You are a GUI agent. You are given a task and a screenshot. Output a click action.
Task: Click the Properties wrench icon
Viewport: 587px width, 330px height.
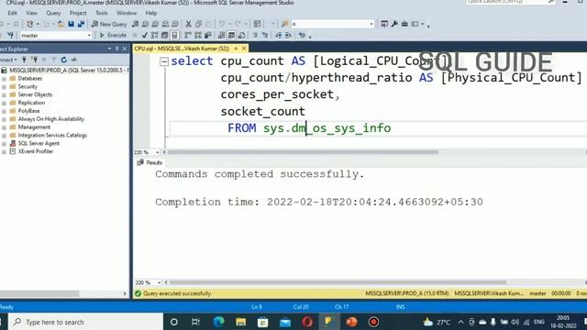click(x=394, y=24)
